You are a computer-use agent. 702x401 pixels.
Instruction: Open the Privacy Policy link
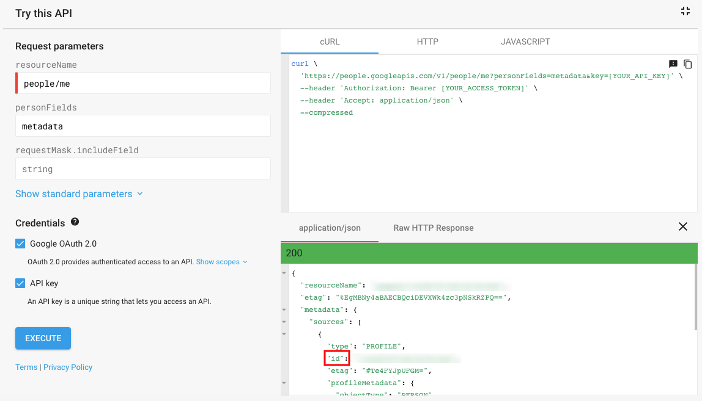pyautogui.click(x=68, y=367)
